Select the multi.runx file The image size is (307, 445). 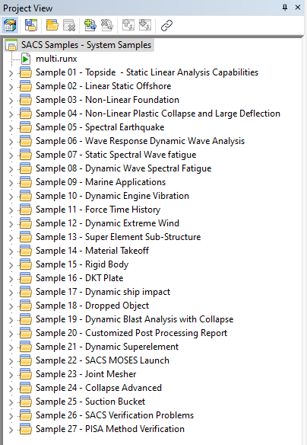pos(56,59)
